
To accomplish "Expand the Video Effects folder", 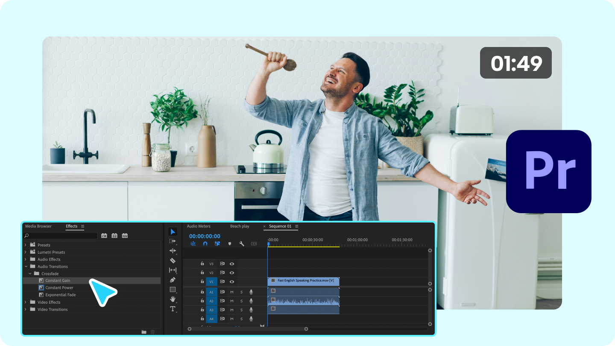I will (x=26, y=302).
